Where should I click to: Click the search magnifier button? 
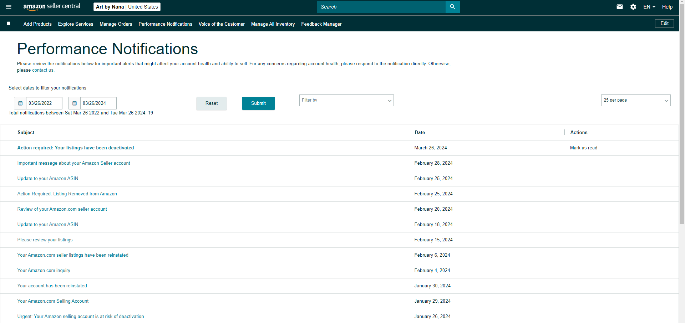[x=452, y=7]
